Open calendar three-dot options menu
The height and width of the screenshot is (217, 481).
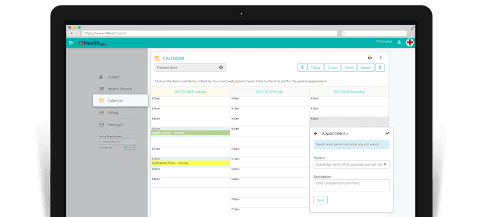tap(381, 58)
